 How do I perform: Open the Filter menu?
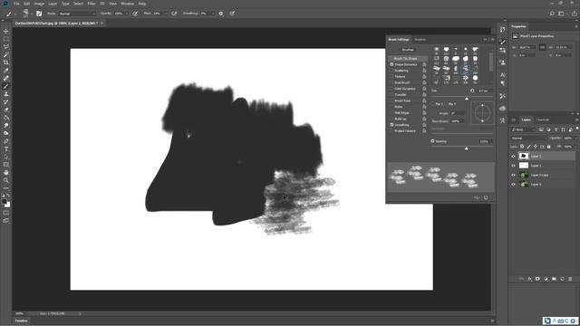tap(92, 4)
